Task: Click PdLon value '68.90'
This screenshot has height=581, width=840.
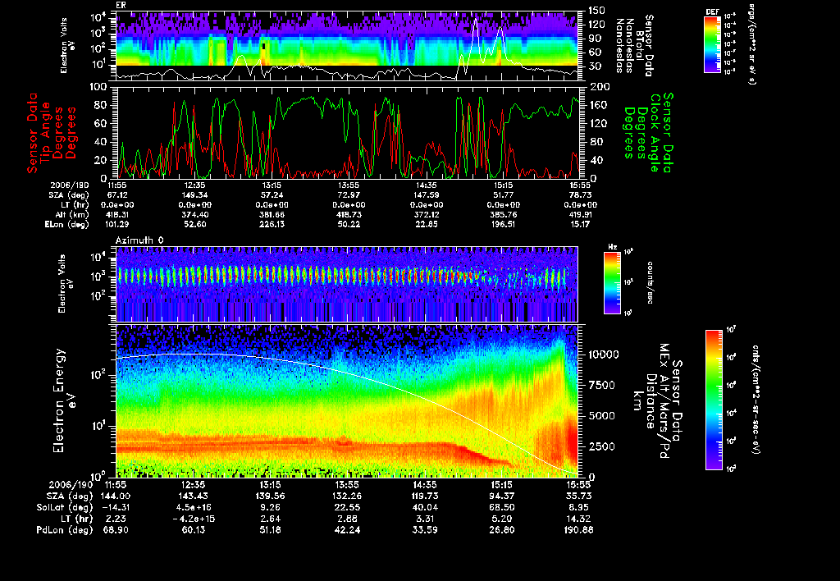Action: tap(116, 529)
